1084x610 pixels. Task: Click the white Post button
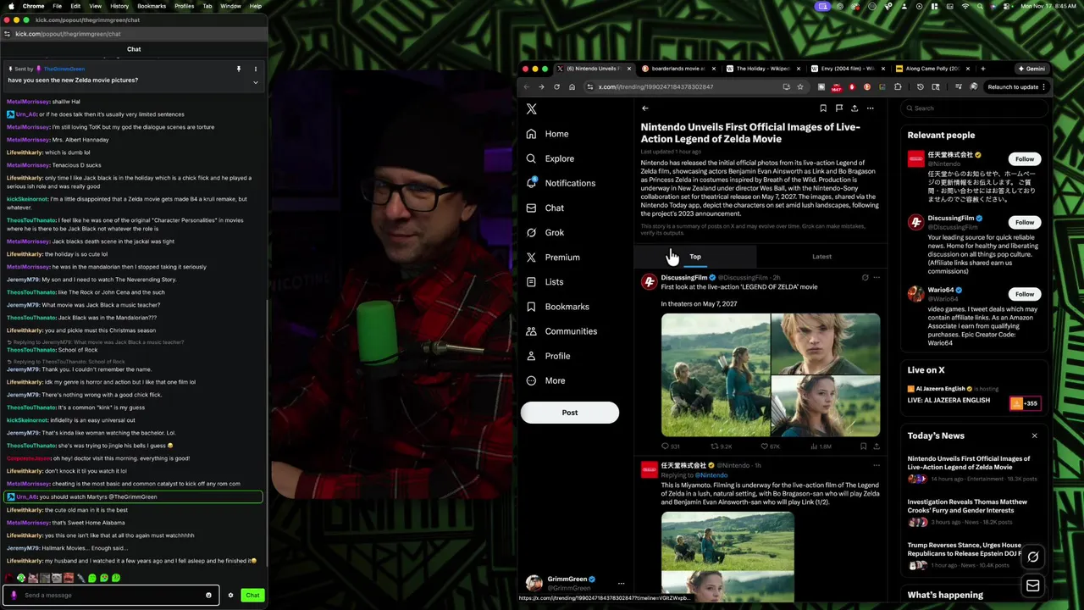pyautogui.click(x=569, y=413)
